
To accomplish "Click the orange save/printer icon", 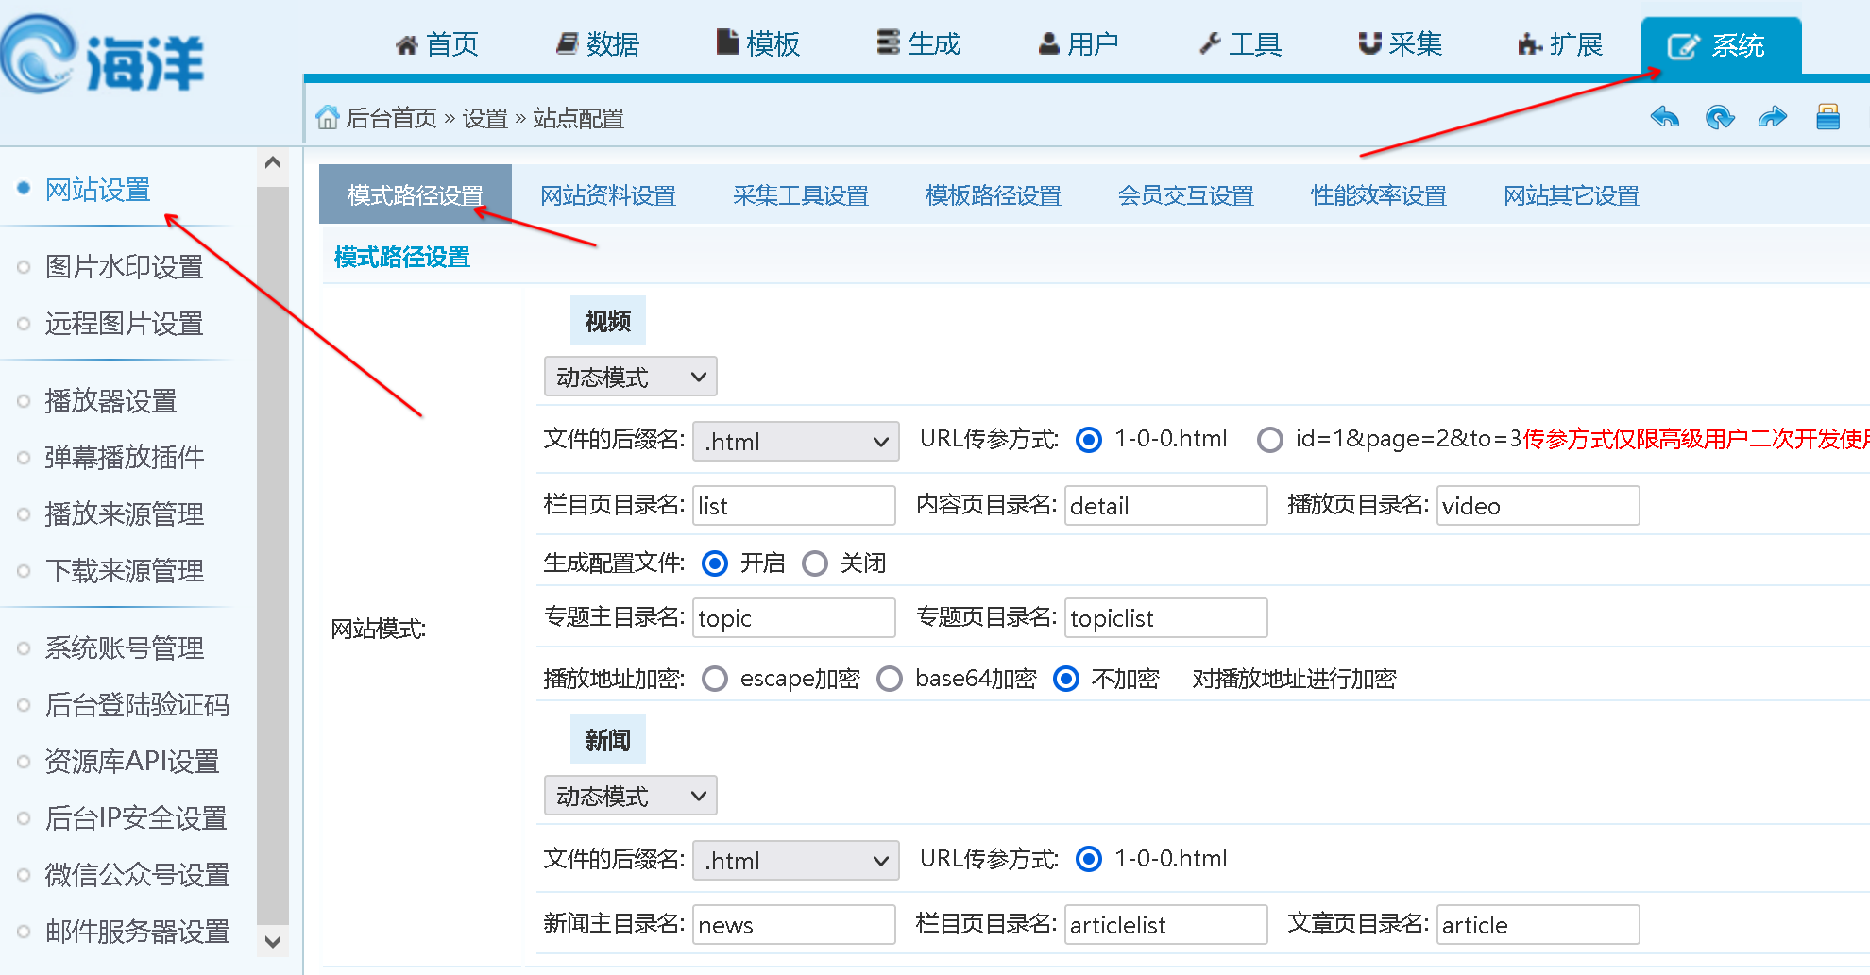I will [x=1827, y=116].
